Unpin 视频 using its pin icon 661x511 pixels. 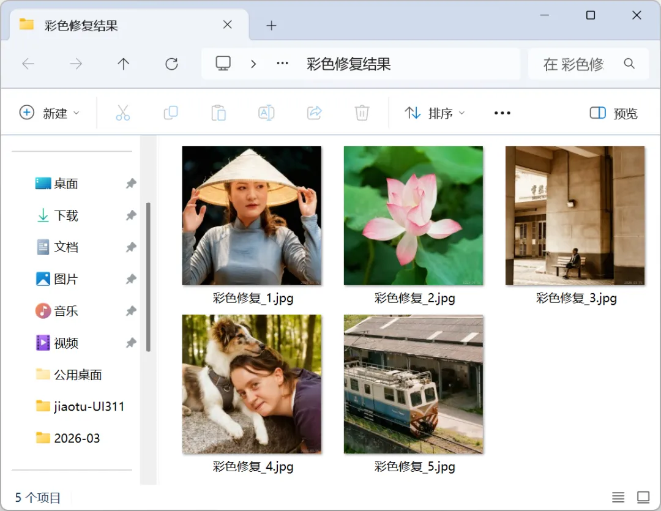131,343
